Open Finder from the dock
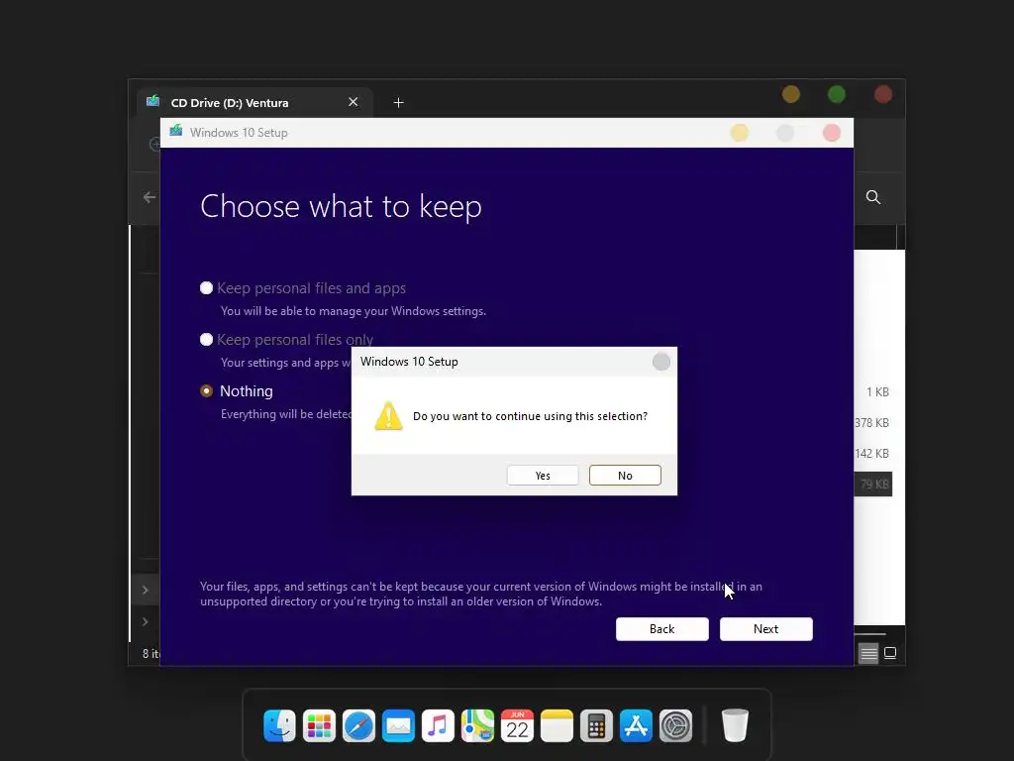 [x=279, y=725]
